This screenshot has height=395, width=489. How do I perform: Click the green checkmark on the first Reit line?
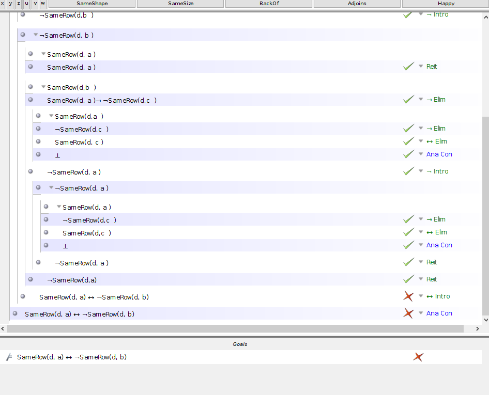[408, 66]
